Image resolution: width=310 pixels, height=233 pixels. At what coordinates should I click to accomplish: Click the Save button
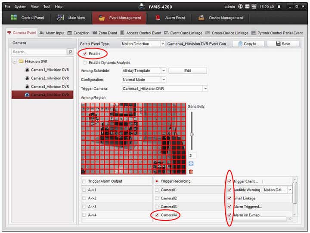point(282,44)
